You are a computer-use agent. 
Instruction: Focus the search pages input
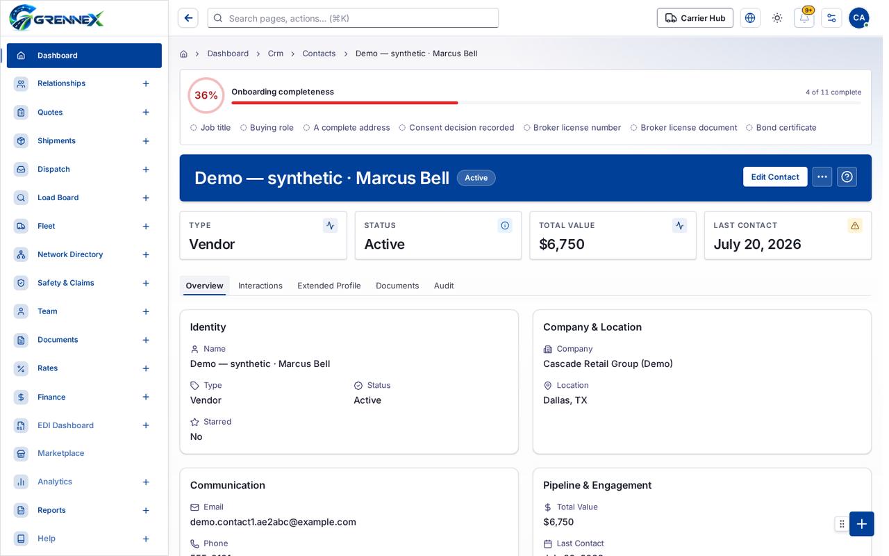[353, 18]
